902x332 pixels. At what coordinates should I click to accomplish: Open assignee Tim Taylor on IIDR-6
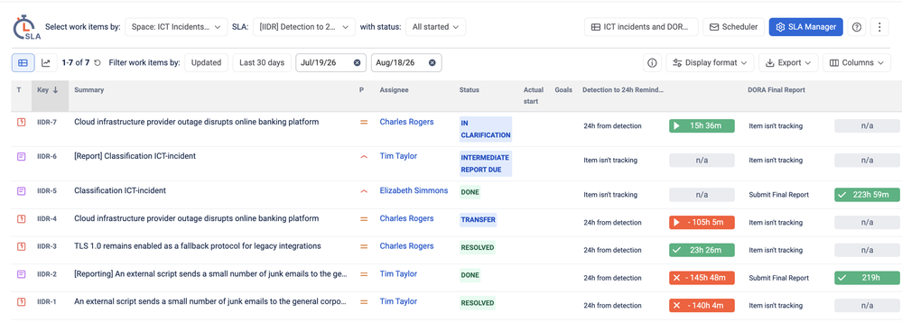coord(398,156)
